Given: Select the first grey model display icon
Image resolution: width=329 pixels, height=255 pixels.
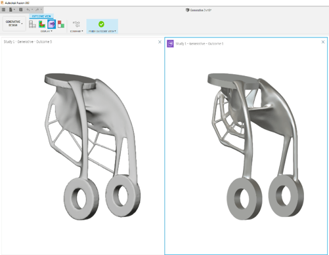Looking at the screenshot, I should [32, 24].
